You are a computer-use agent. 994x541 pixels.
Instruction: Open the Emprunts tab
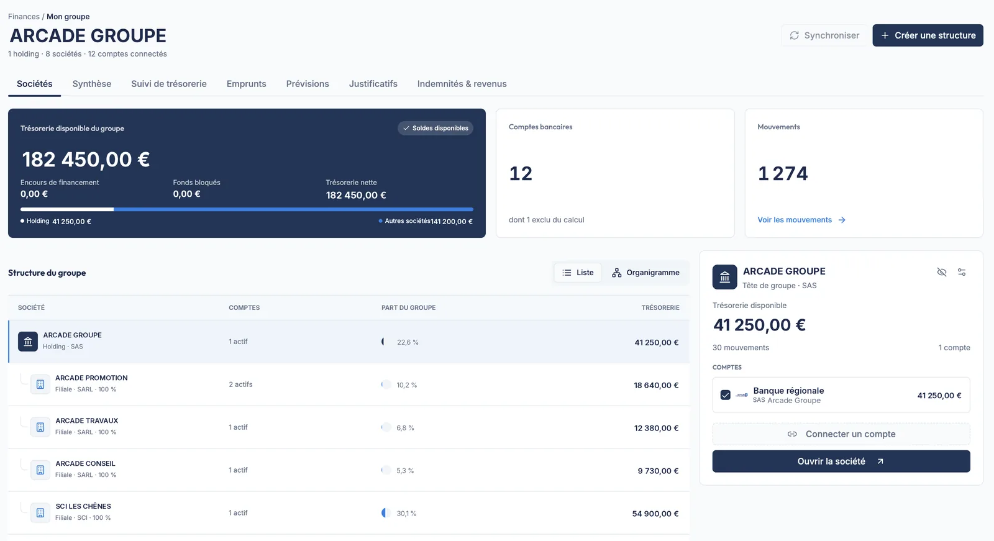tap(247, 84)
